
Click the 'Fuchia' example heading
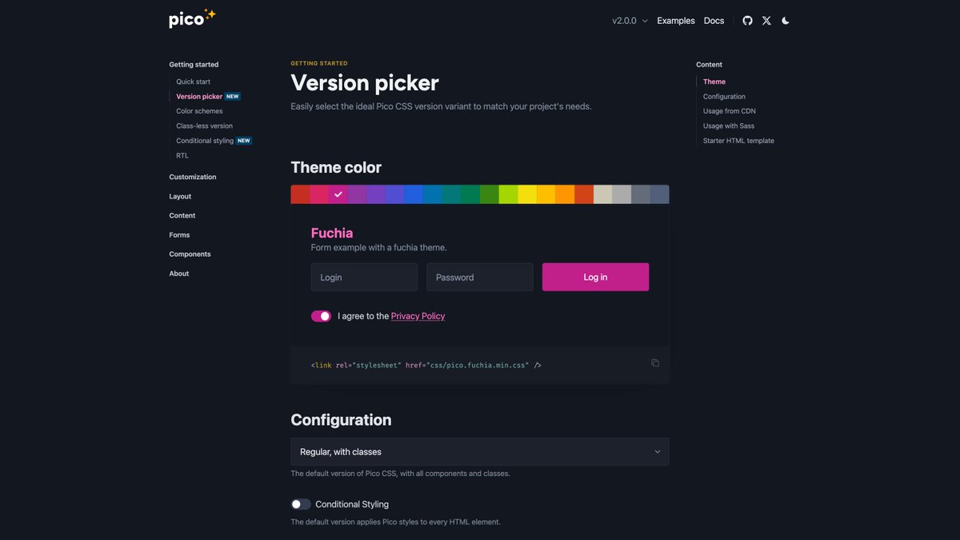(332, 233)
